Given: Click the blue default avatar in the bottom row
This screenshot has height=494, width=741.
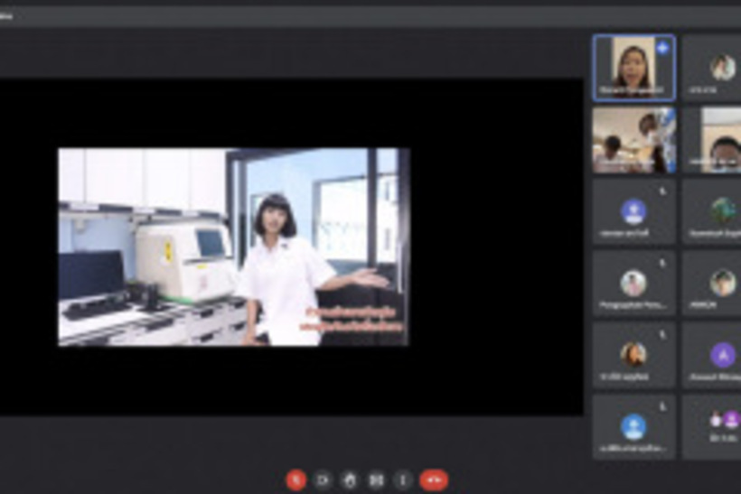Looking at the screenshot, I should click(x=633, y=426).
